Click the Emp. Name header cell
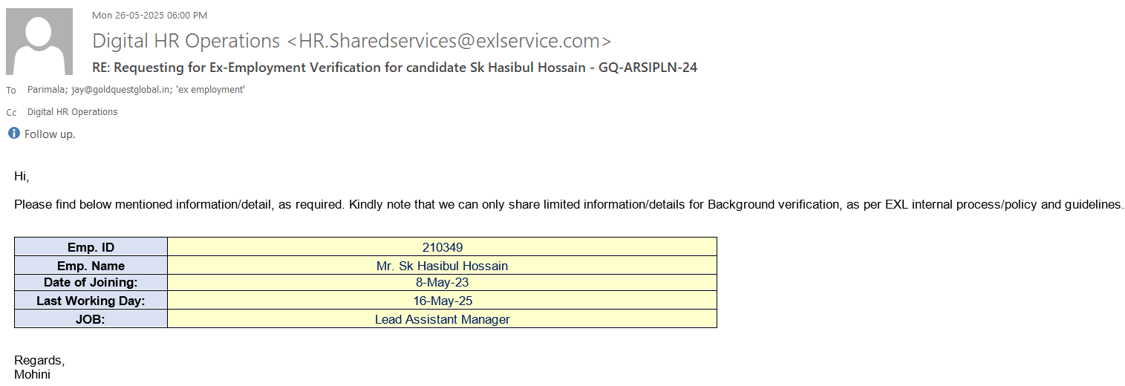This screenshot has height=386, width=1125. pyautogui.click(x=91, y=266)
